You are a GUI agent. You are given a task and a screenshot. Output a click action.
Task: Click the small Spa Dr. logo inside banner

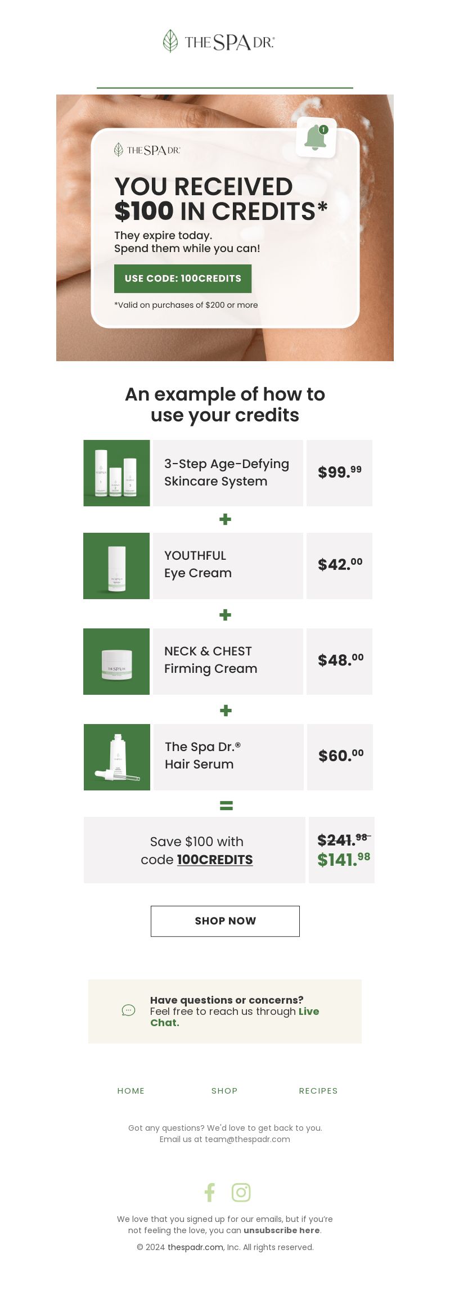click(147, 150)
